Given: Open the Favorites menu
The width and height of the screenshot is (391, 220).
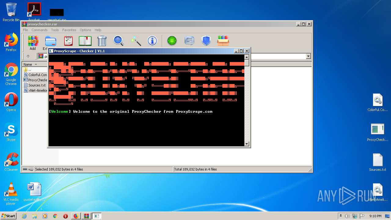Looking at the screenshot, I should [69, 30].
